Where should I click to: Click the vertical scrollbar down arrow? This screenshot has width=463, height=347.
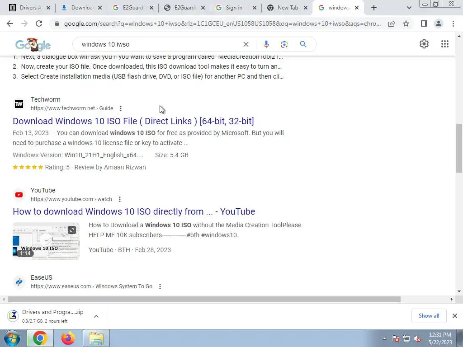tap(459, 292)
